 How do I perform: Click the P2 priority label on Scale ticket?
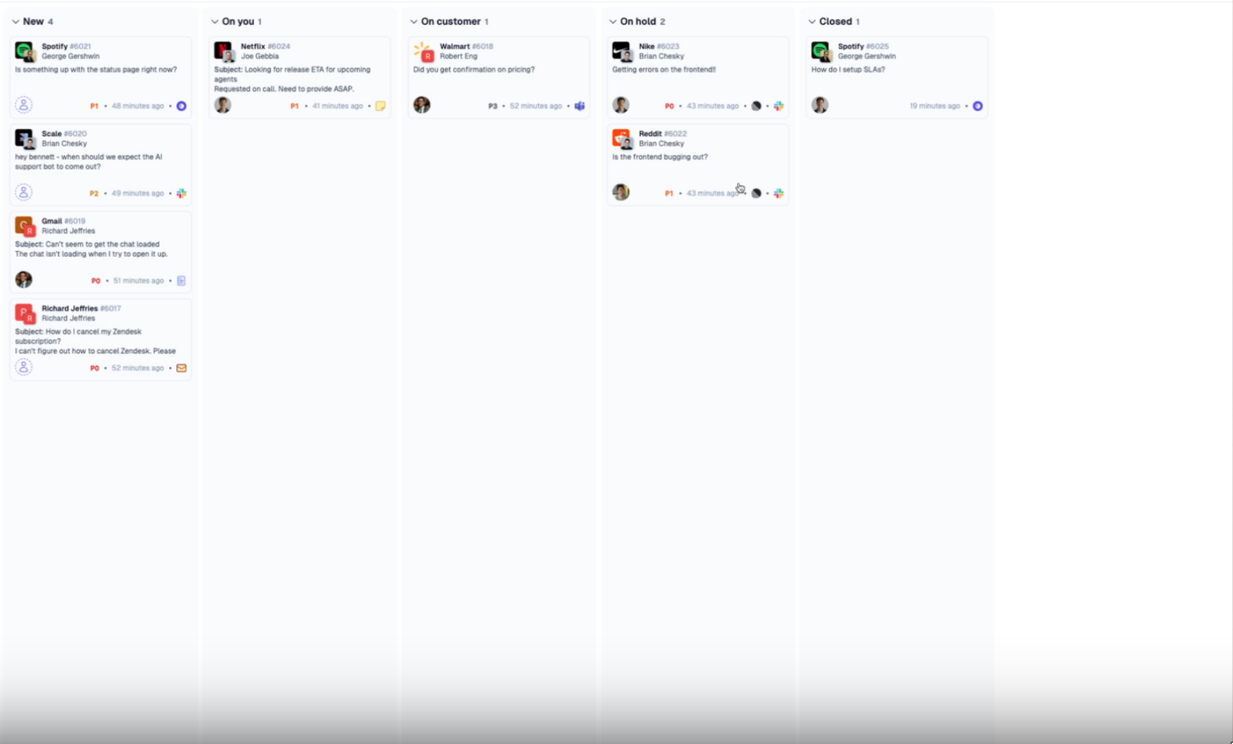click(93, 193)
